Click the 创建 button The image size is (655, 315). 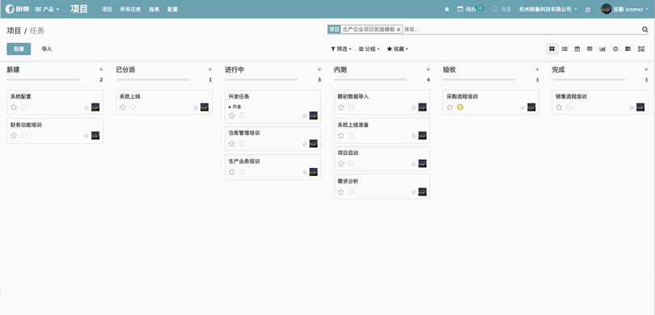[x=19, y=48]
